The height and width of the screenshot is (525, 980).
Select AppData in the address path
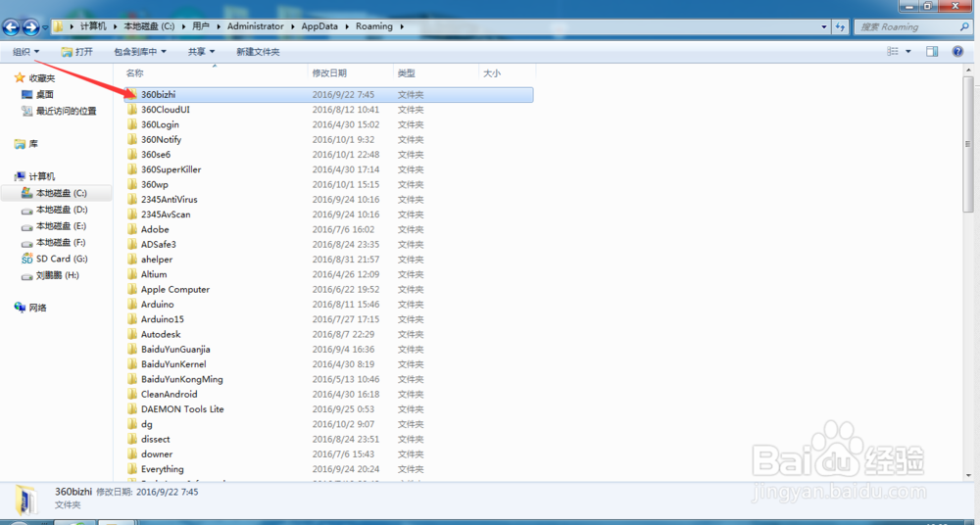click(320, 26)
